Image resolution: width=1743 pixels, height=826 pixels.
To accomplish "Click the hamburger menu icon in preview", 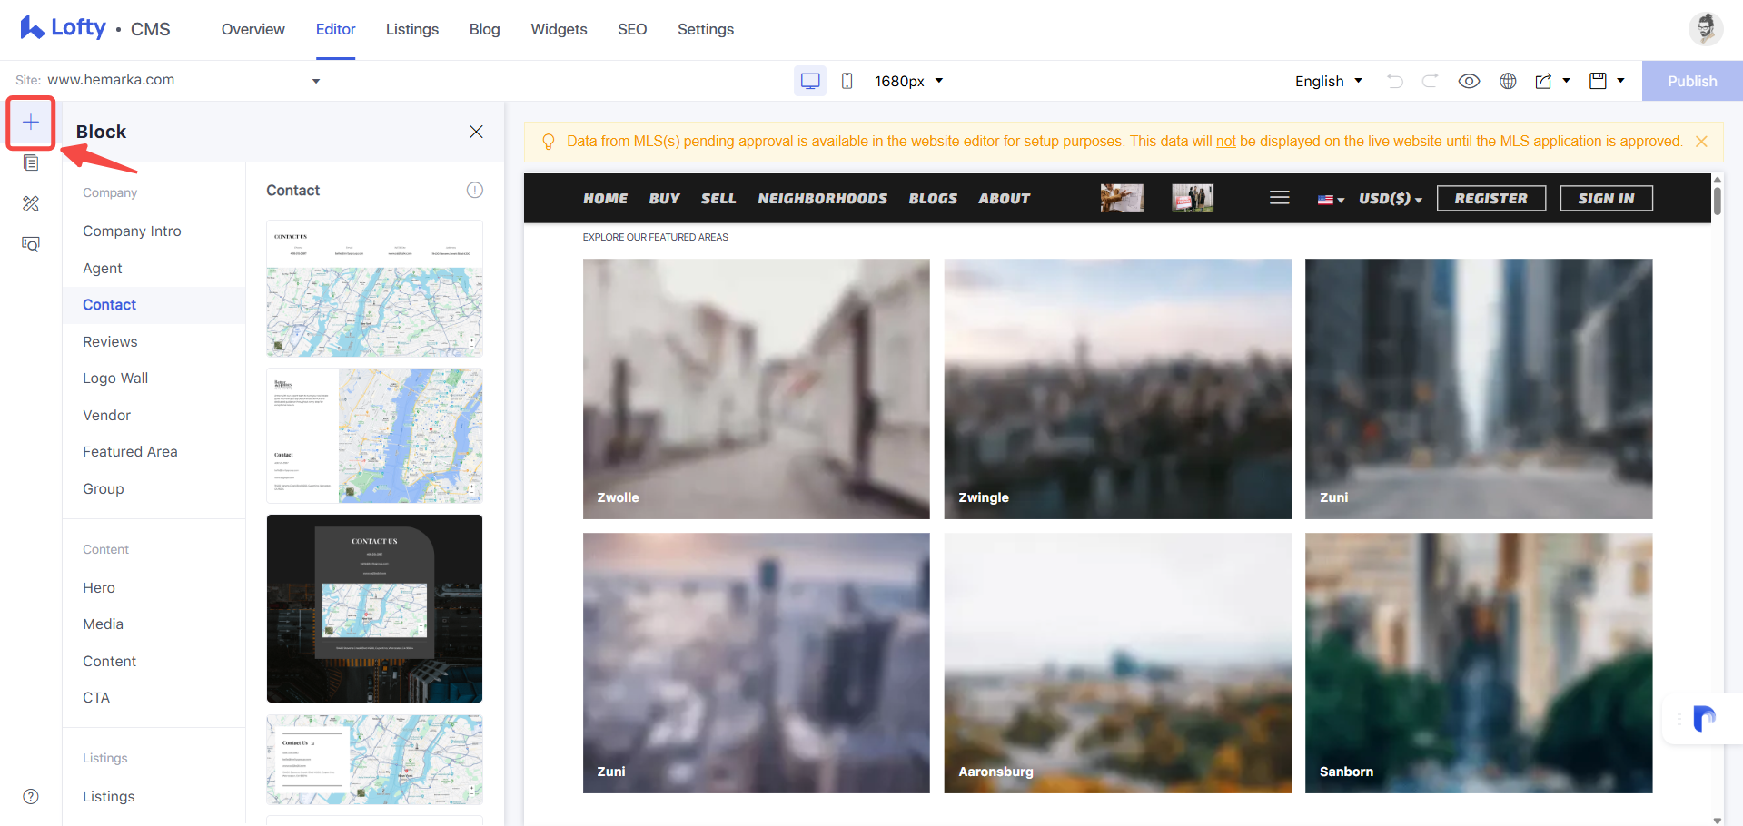I will click(x=1280, y=198).
